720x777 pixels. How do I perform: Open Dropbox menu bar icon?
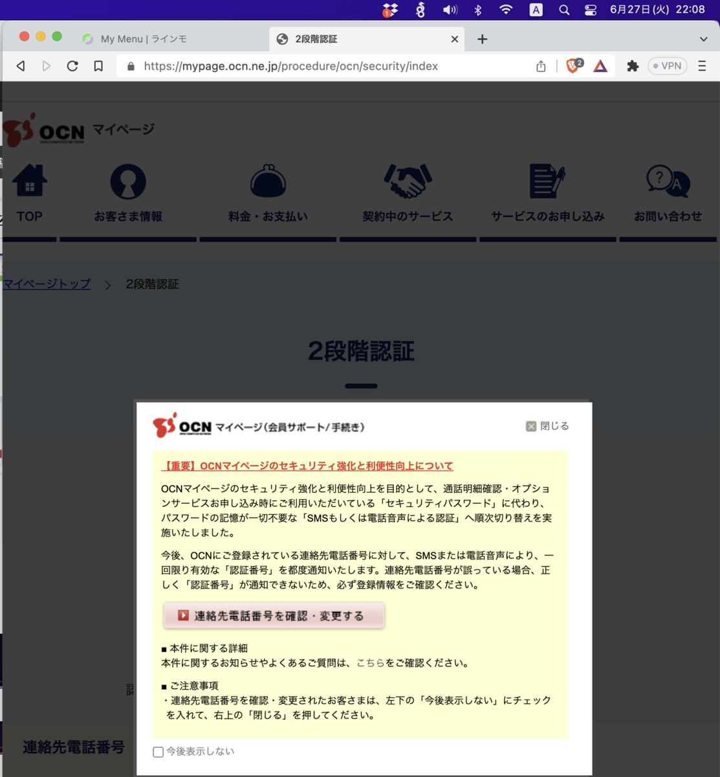pos(390,10)
